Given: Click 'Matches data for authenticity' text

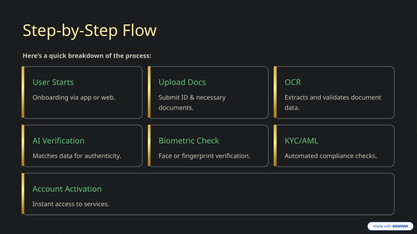Looking at the screenshot, I should [77, 156].
